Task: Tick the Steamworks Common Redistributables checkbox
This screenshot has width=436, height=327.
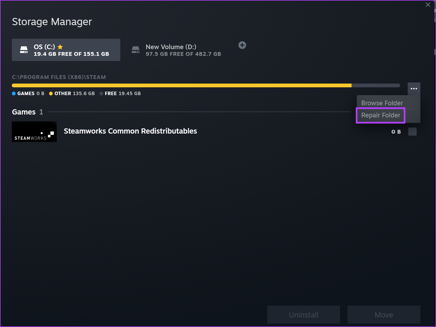Action: pos(412,132)
